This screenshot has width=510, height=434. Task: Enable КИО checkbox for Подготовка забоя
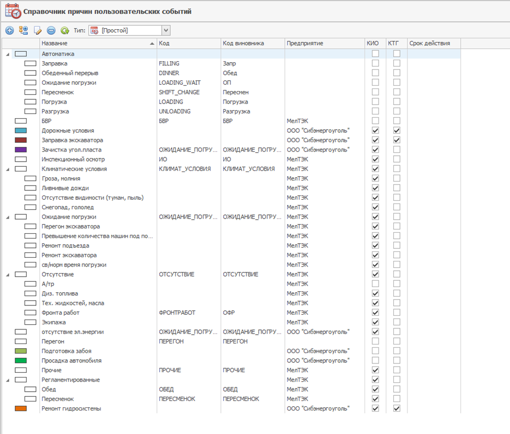point(375,351)
